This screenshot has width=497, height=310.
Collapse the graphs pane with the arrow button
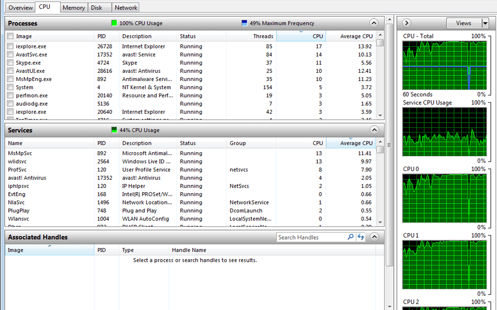pos(407,23)
